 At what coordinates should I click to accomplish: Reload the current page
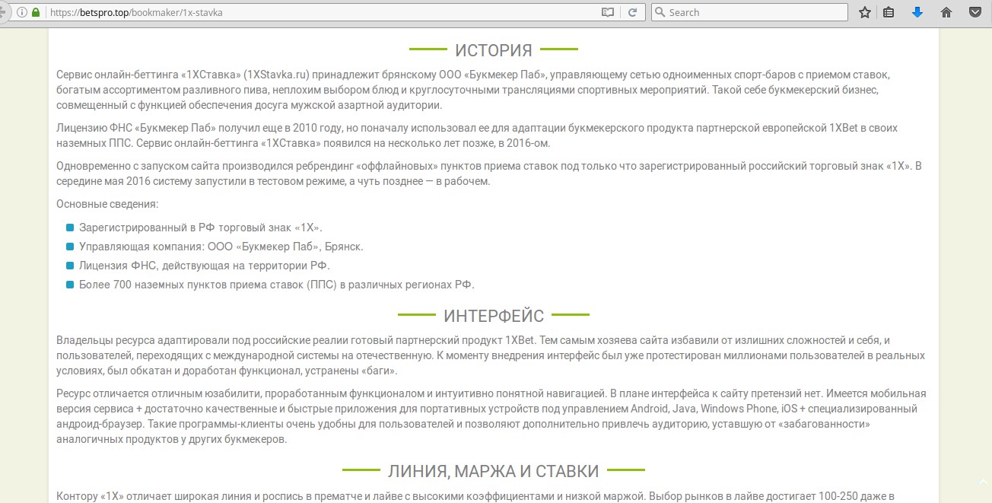[x=632, y=12]
